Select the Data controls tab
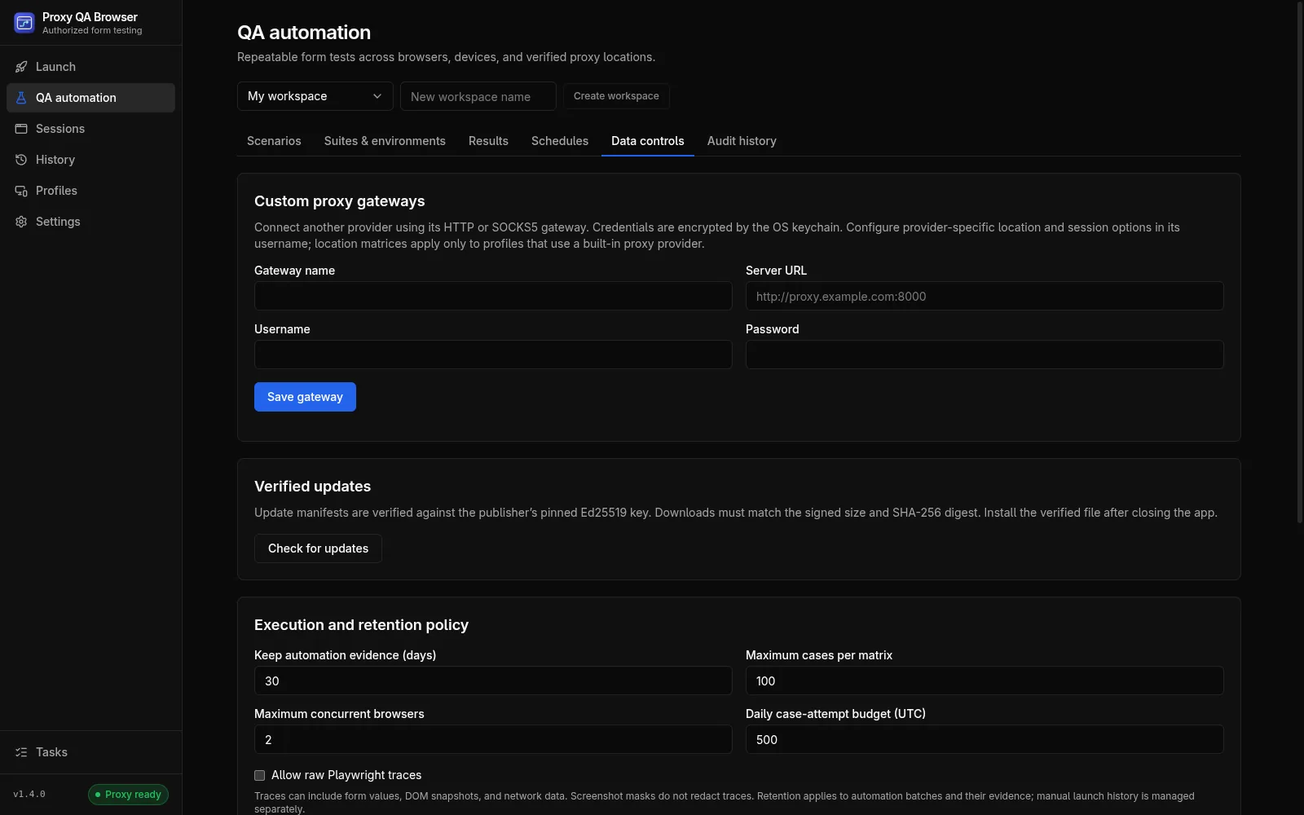Viewport: 1304px width, 815px height. click(648, 141)
